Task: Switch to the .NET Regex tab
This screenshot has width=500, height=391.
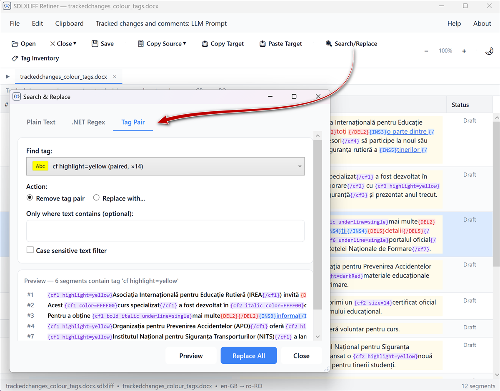Action: 88,122
